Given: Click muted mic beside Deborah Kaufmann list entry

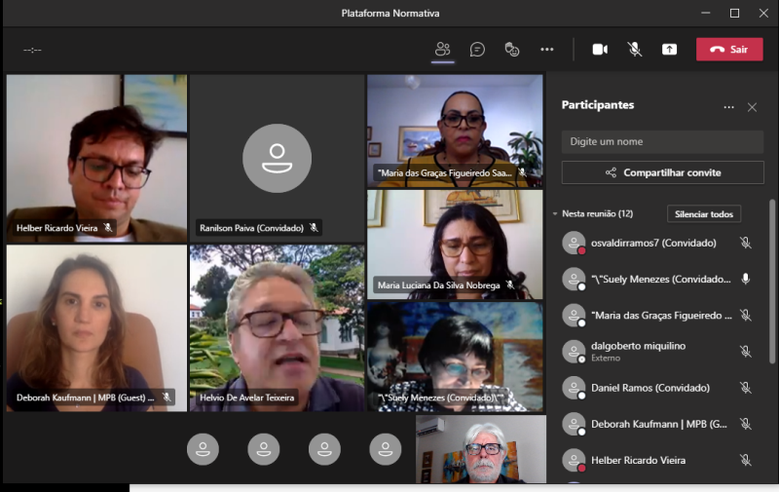Looking at the screenshot, I should coord(745,424).
